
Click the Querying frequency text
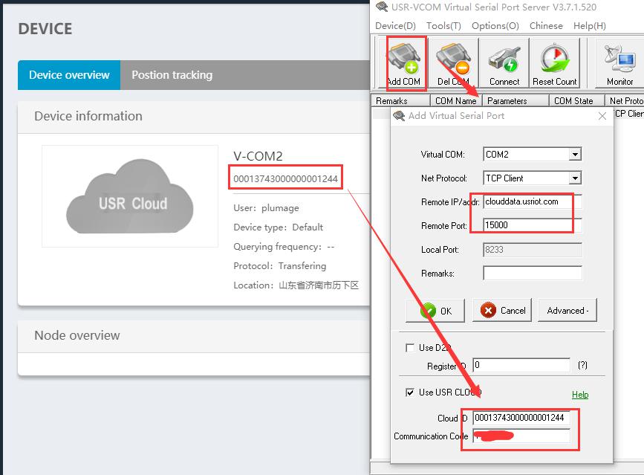284,247
